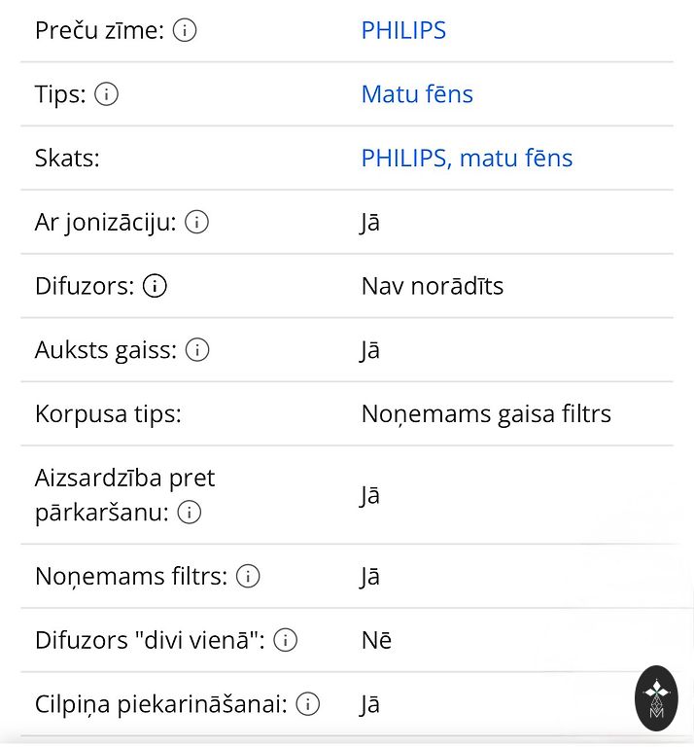
Task: Click the Nav norādīts value text
Action: (x=432, y=286)
